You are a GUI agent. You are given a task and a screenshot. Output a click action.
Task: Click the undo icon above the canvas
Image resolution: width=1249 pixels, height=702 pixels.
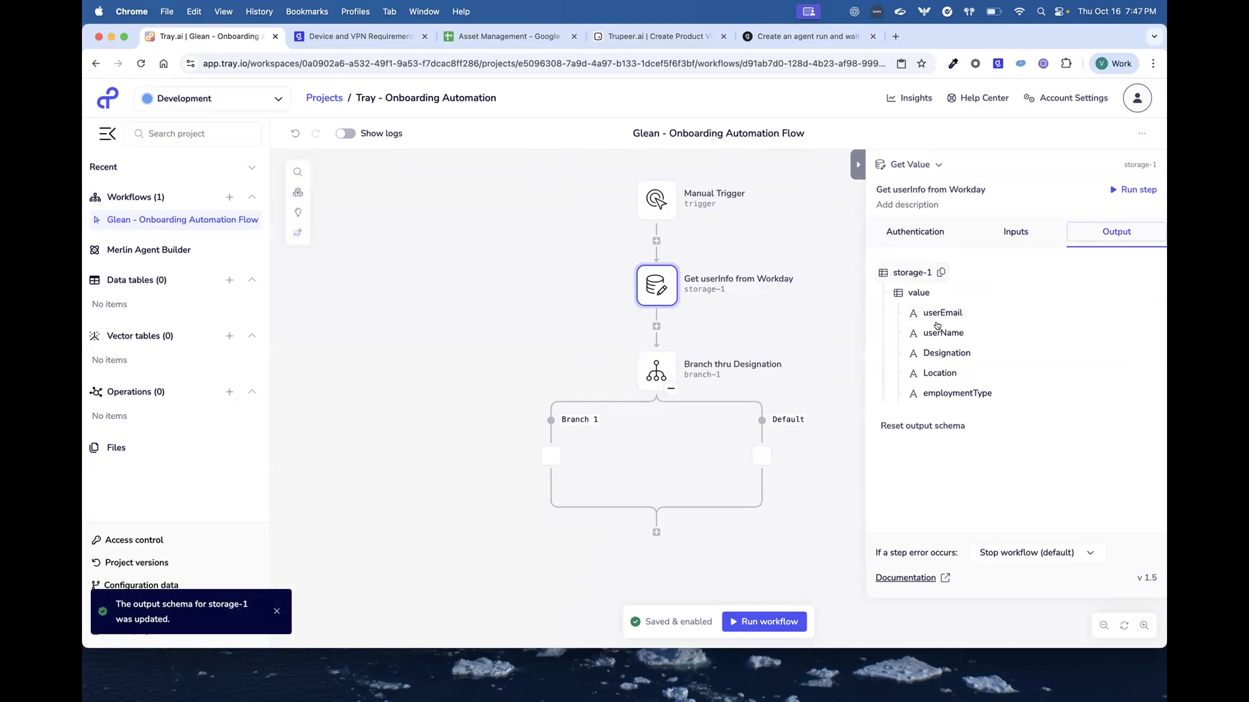click(295, 133)
